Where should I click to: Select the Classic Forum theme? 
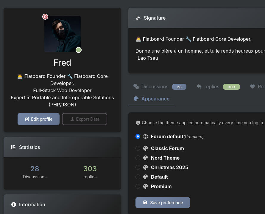138,148
